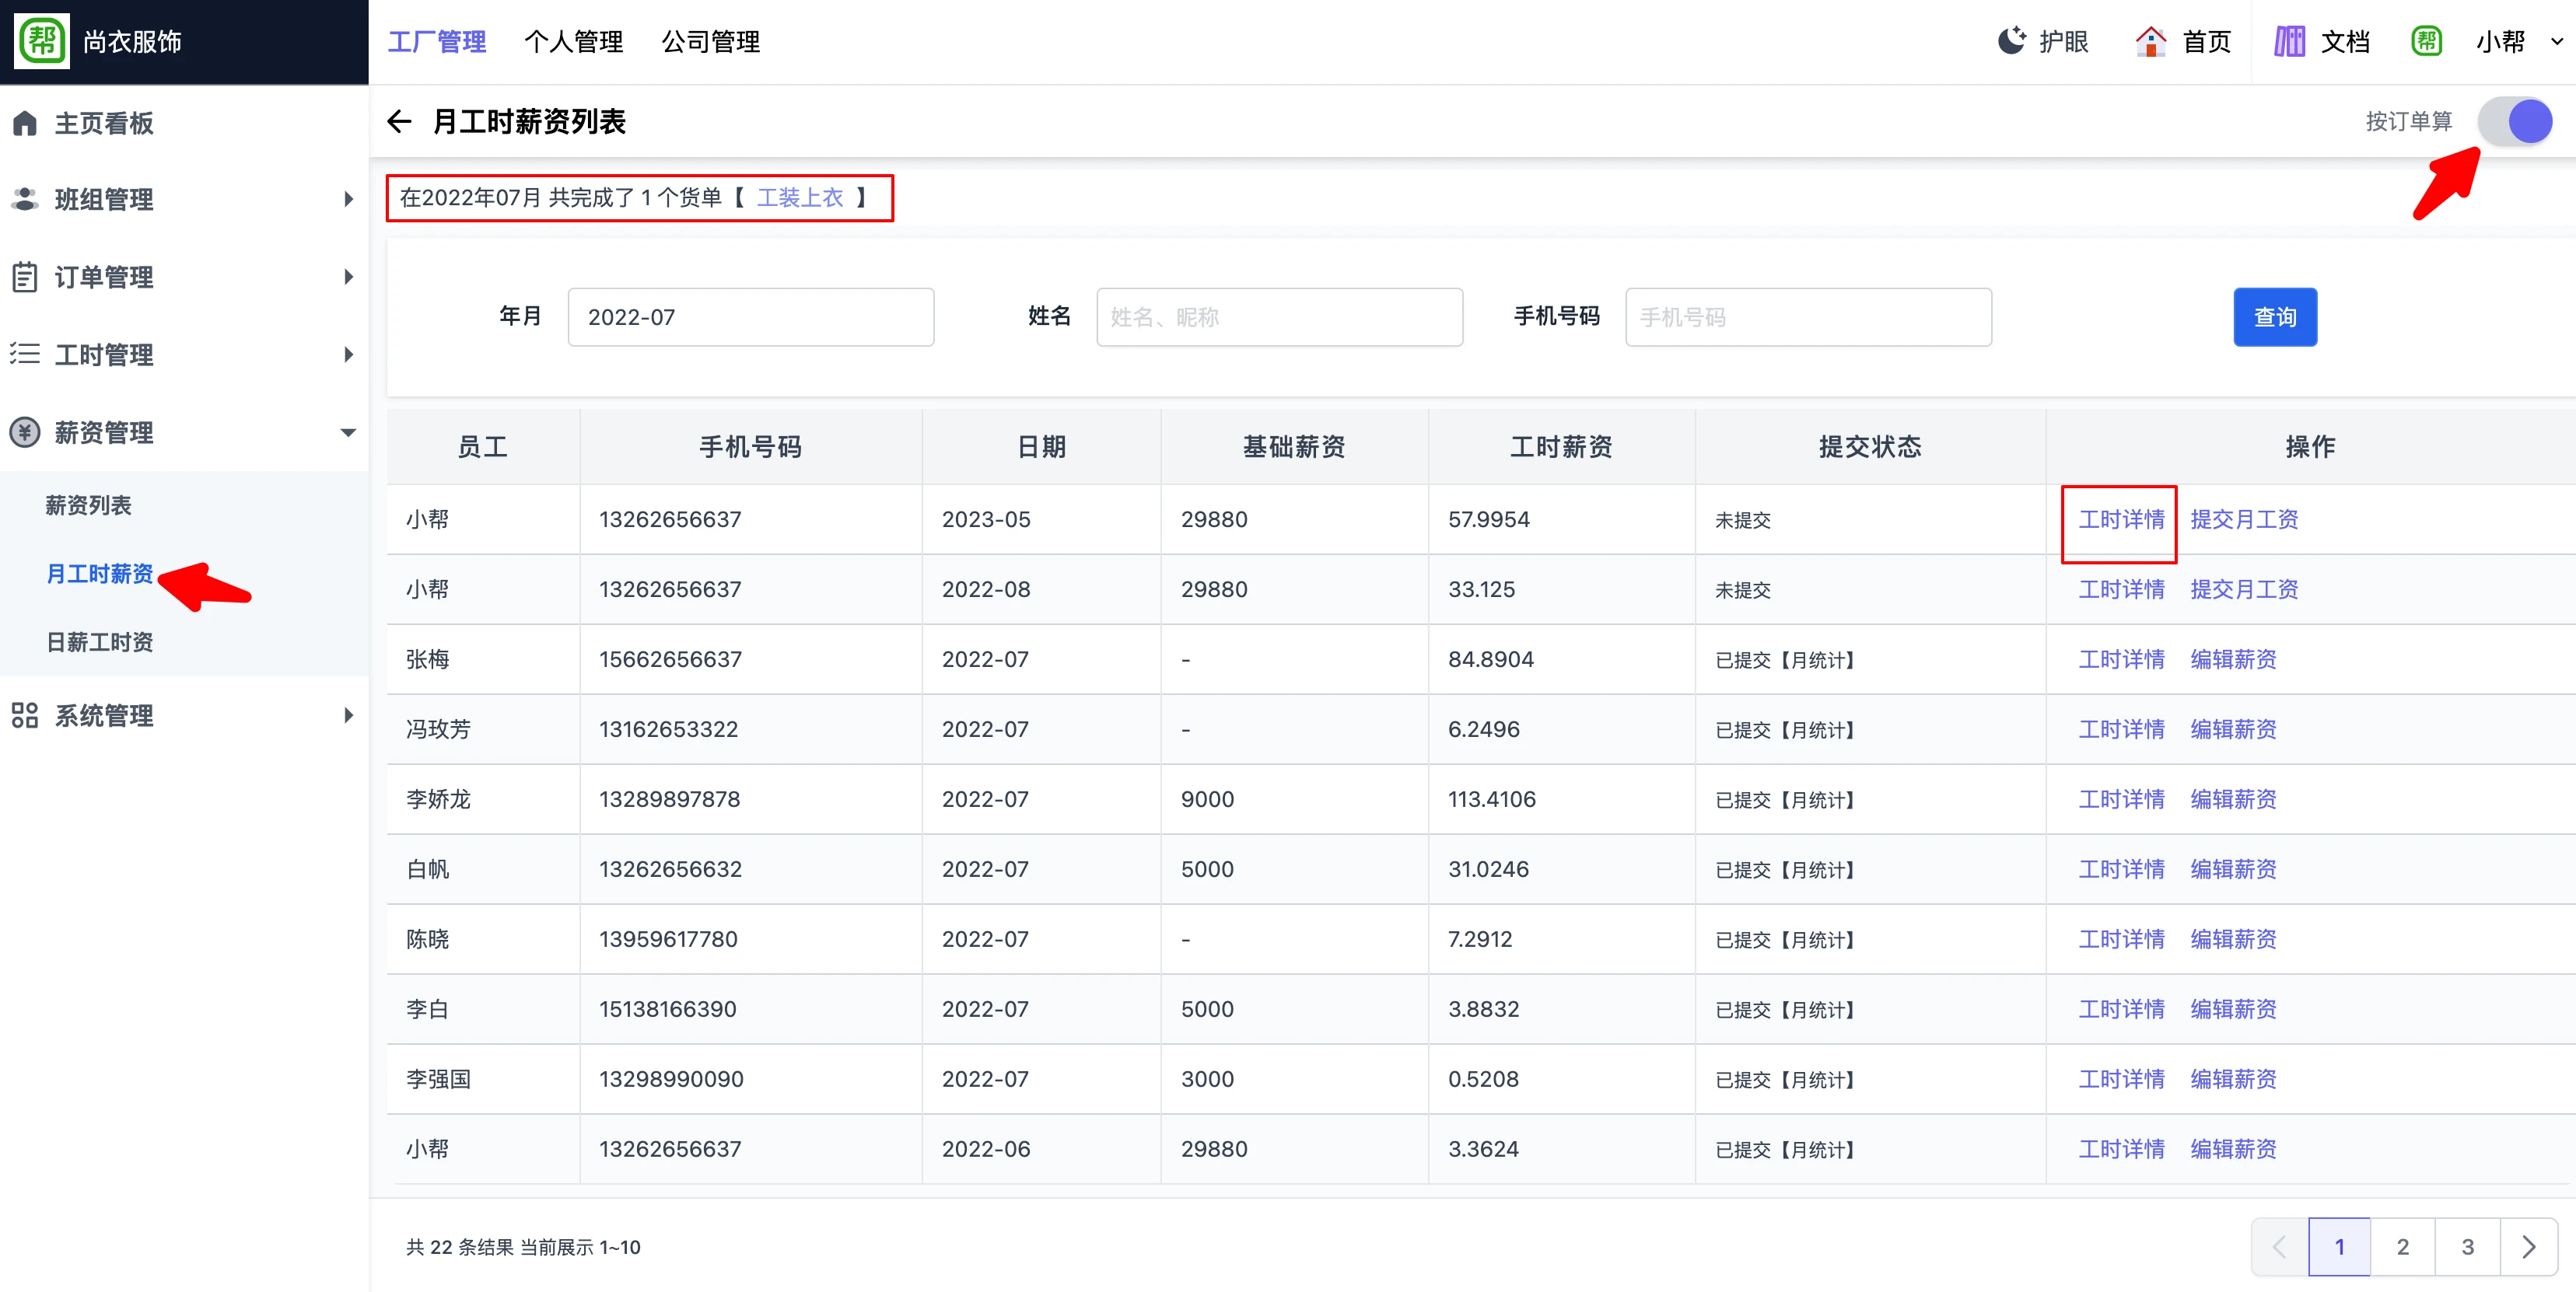
Task: Click the 订单管理 order icon
Action: pyautogui.click(x=24, y=277)
